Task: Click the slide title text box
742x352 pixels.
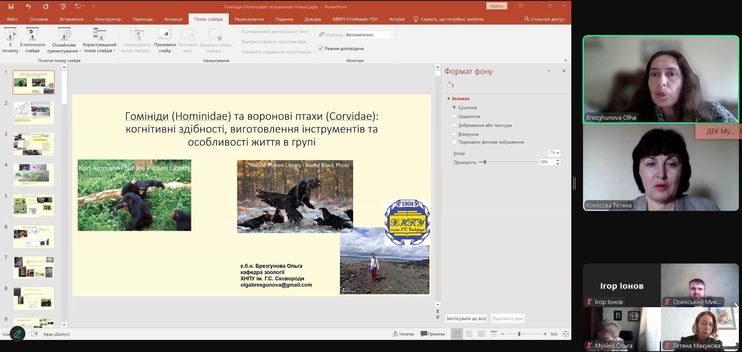Action: tap(252, 129)
